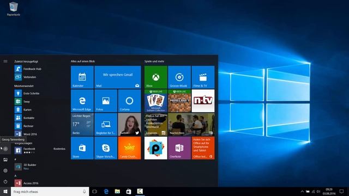Open the Mail tile
This screenshot has height=196, width=349.
[x=118, y=77]
